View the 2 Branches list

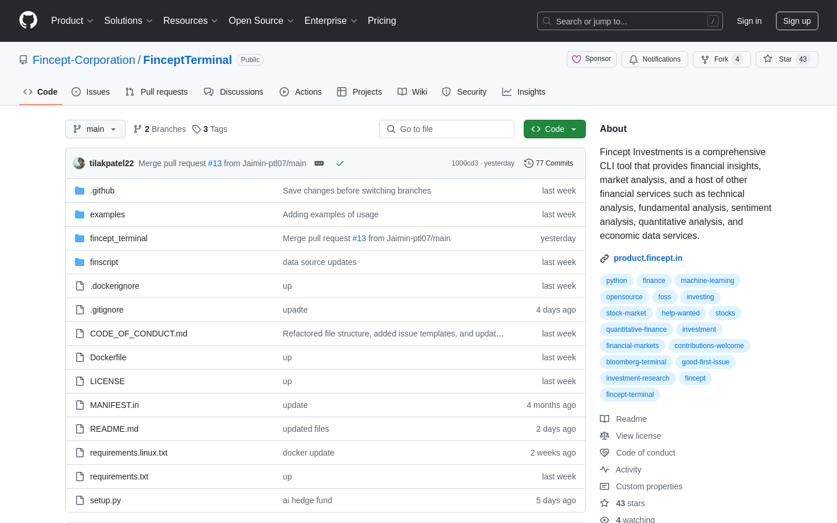pyautogui.click(x=160, y=129)
